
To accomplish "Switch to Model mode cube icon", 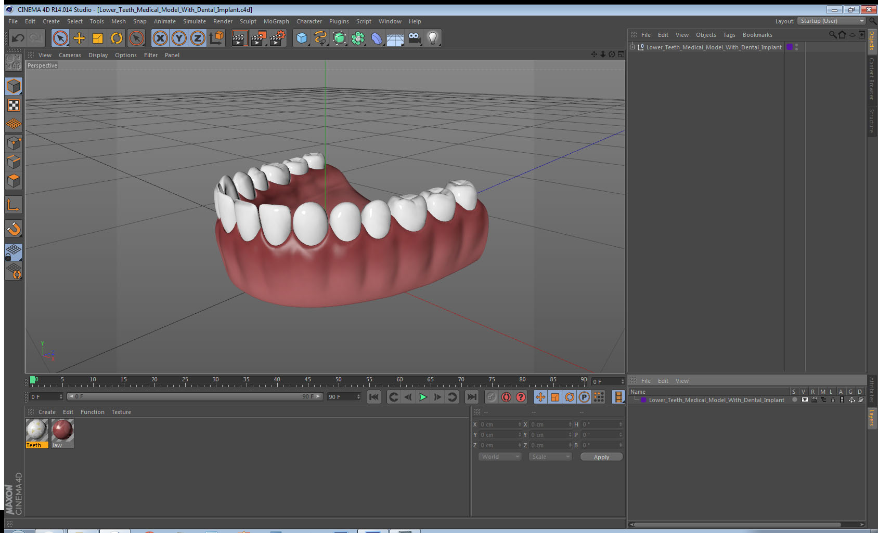I will [x=14, y=86].
